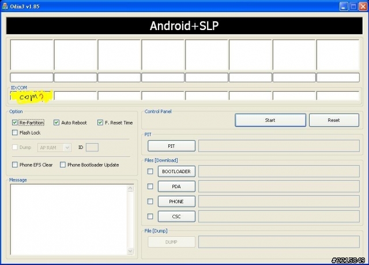Viewport: 369px width, 265px height.
Task: Click the first ID:COM port slot
Action: coord(32,96)
